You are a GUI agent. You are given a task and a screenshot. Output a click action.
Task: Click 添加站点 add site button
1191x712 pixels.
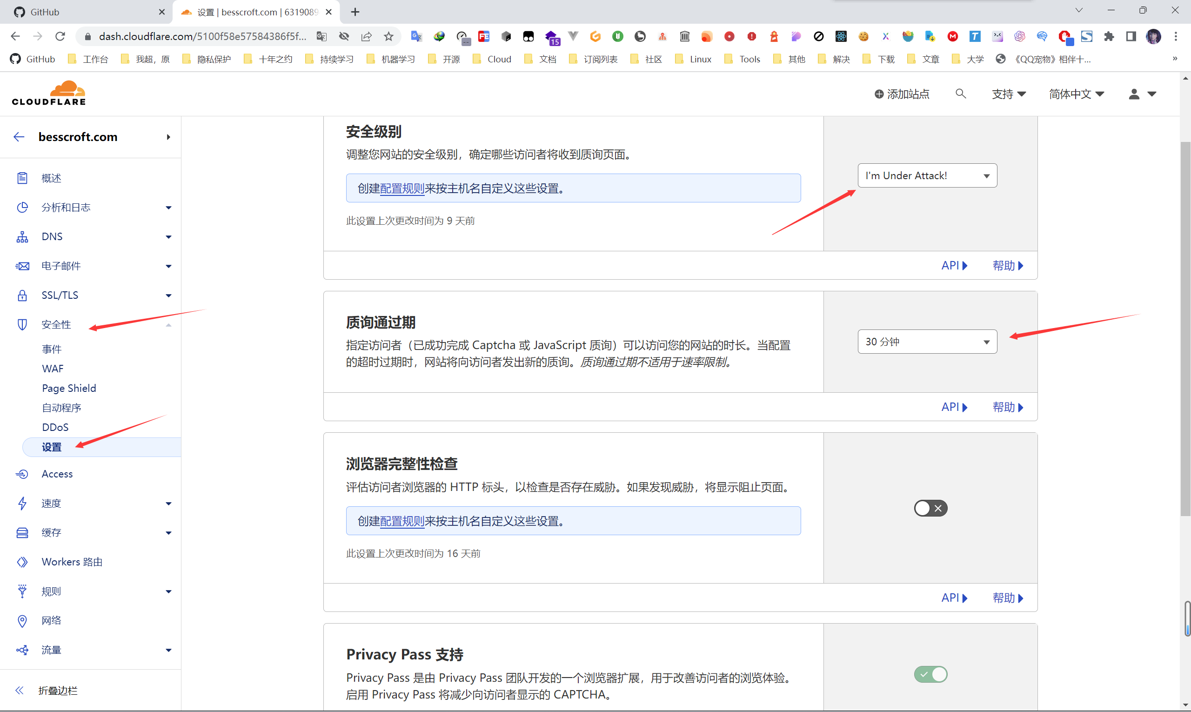901,94
